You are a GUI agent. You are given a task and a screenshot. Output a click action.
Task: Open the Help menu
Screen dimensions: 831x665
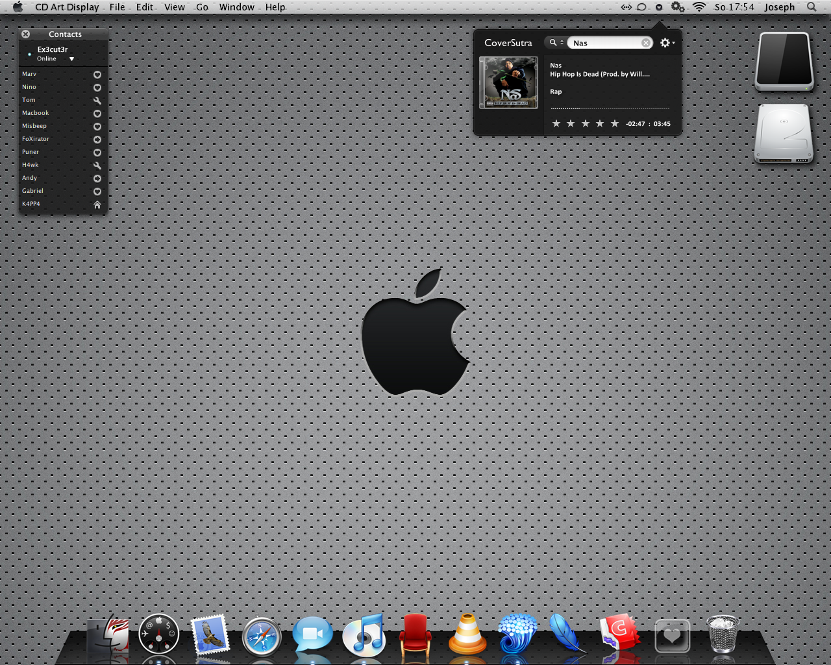[x=275, y=7]
